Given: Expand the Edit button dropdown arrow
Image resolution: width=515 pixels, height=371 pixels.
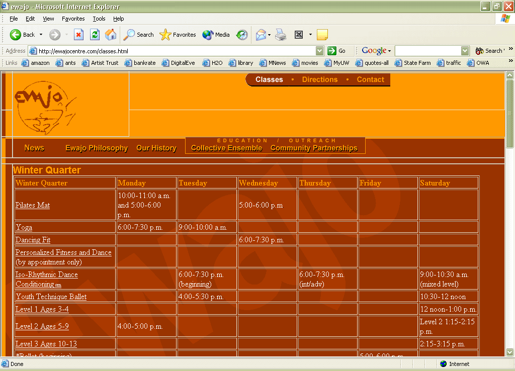Looking at the screenshot, I should click(x=310, y=35).
